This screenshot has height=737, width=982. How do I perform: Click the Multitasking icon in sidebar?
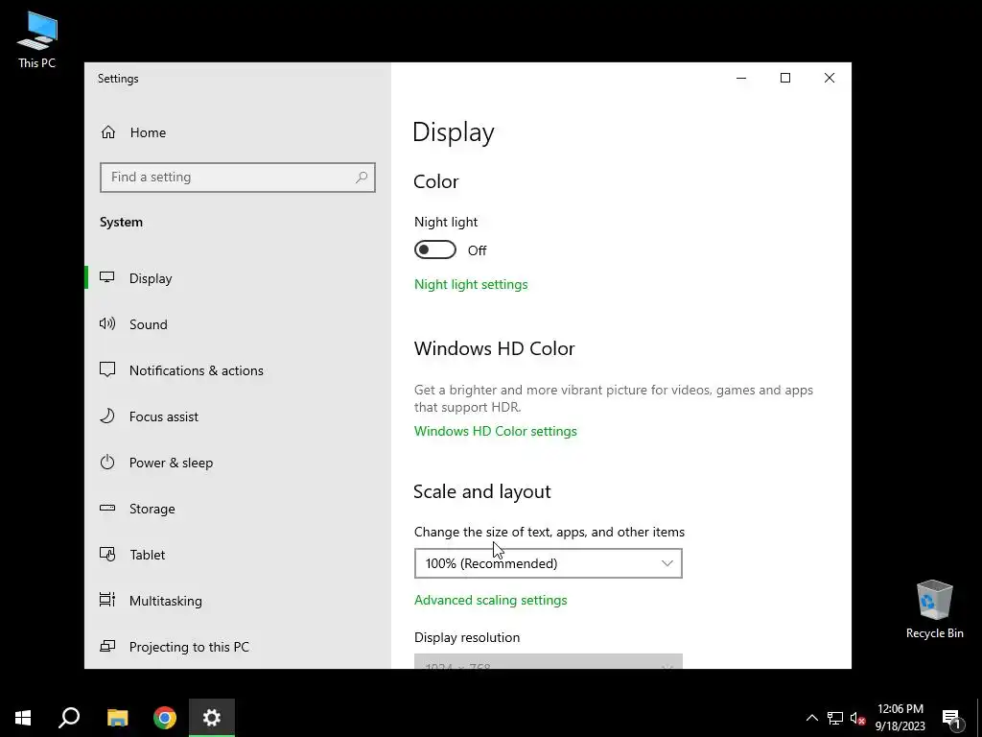[x=107, y=600]
